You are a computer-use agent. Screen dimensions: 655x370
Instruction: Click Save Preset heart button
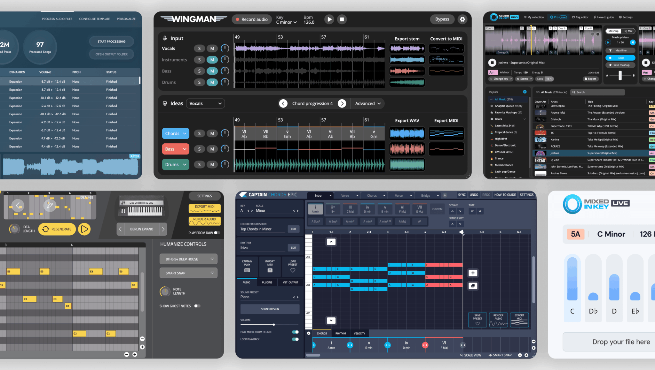[477, 320]
